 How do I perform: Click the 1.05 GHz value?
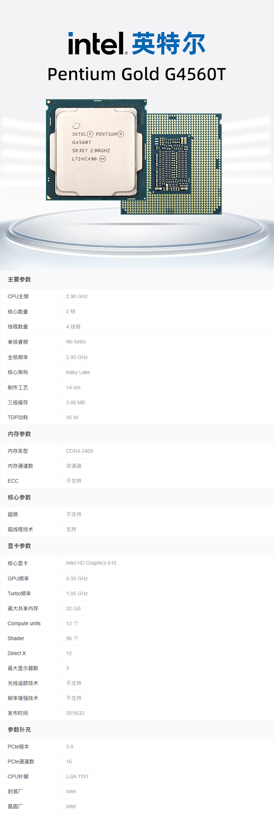(77, 593)
